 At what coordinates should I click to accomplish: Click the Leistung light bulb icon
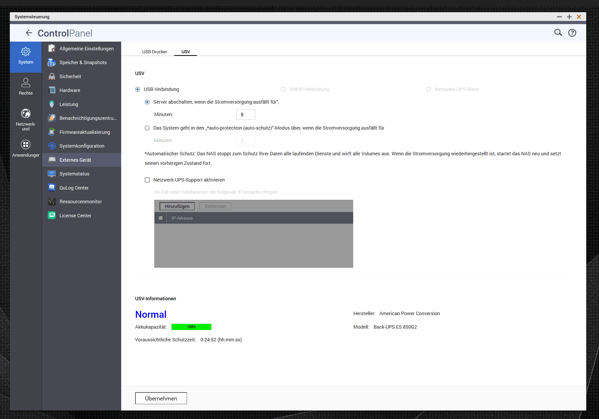[x=52, y=104]
